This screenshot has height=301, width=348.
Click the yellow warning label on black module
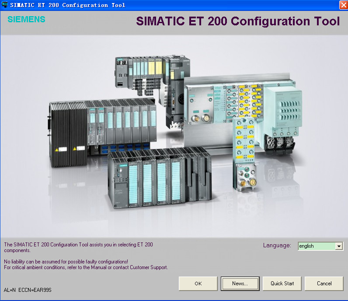tap(62, 149)
